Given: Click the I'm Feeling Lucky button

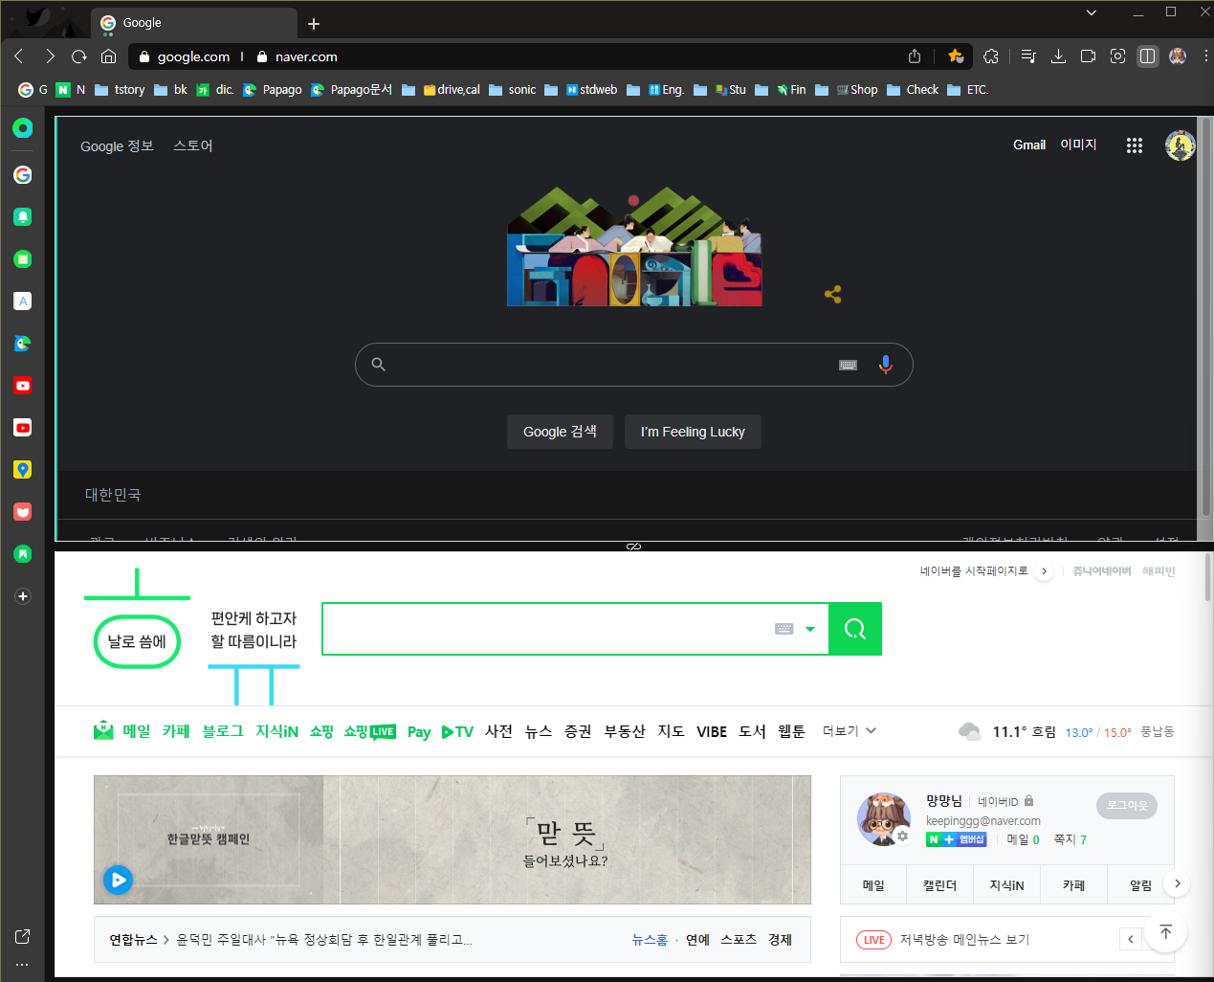Looking at the screenshot, I should point(693,432).
